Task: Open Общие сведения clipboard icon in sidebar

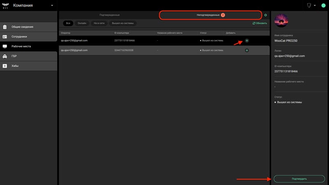Action: [5, 27]
